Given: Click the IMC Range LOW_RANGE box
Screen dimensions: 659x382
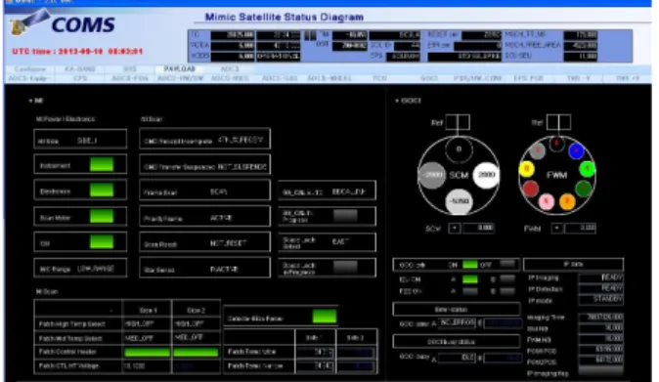Looking at the screenshot, I should point(80,269).
